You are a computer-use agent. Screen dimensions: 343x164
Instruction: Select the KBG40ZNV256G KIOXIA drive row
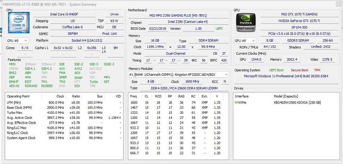coord(286,102)
